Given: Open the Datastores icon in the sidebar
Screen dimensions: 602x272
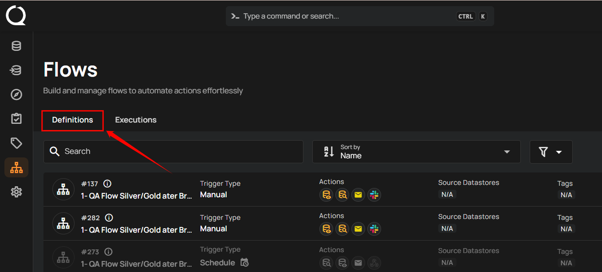Looking at the screenshot, I should [x=16, y=46].
